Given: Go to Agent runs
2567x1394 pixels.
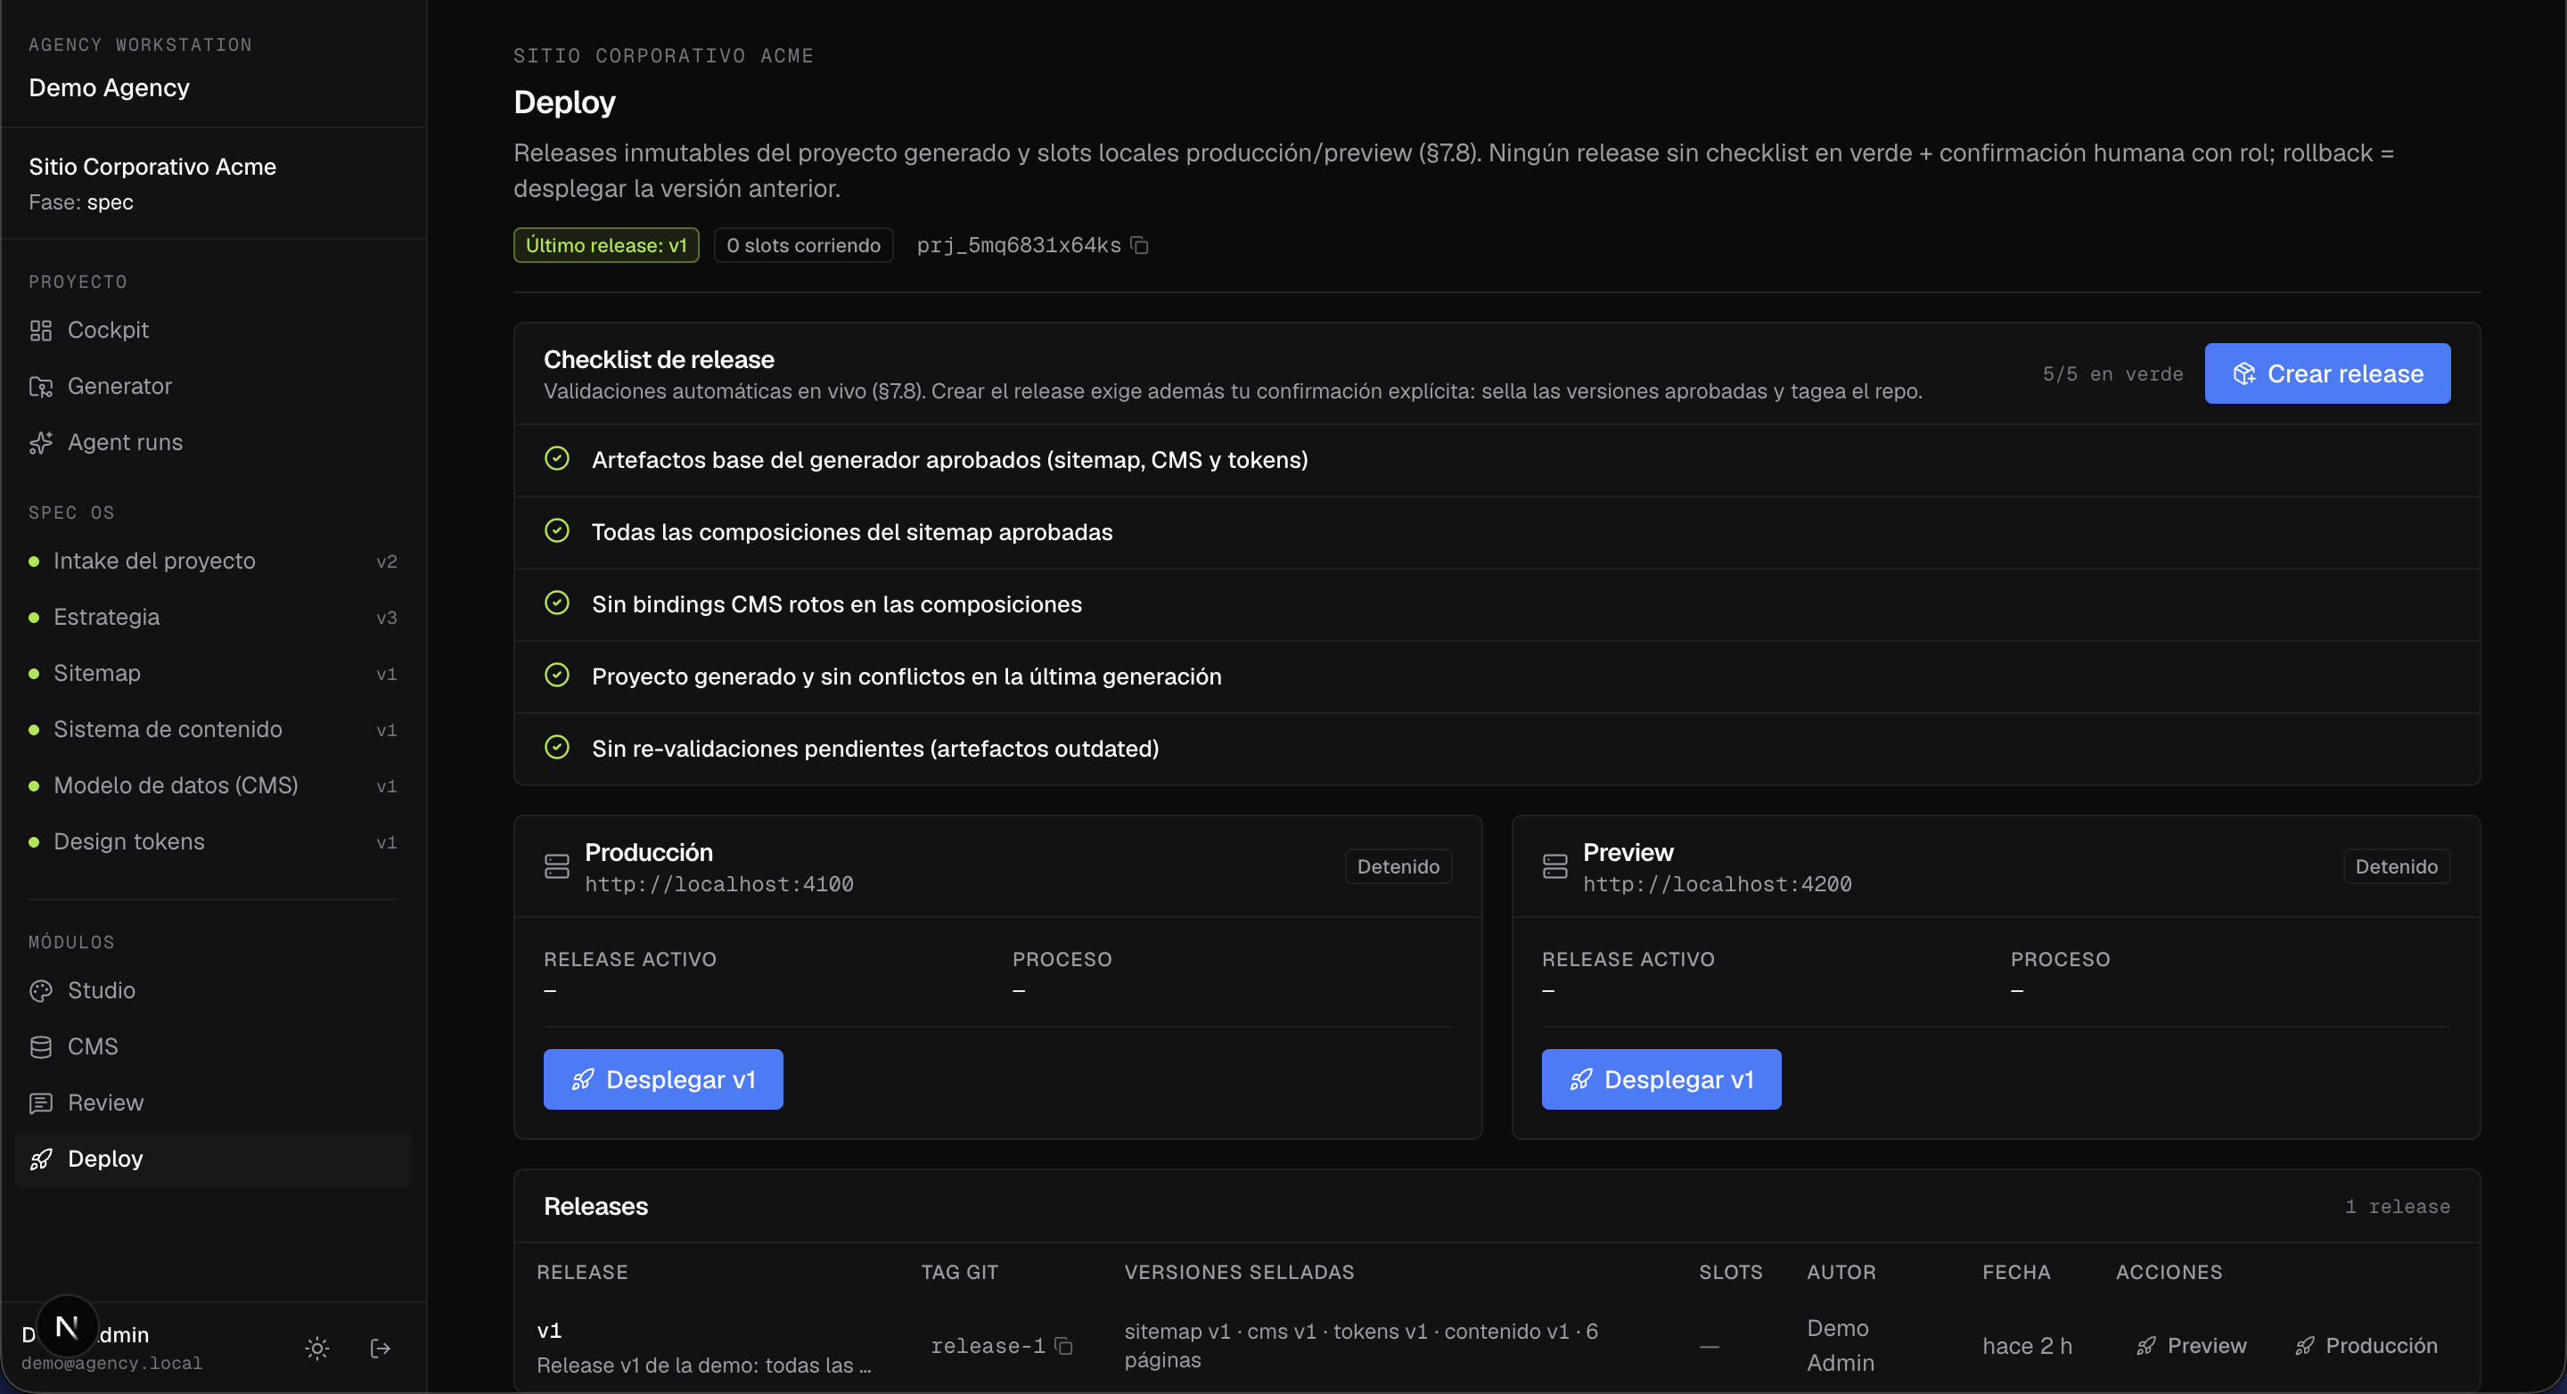Looking at the screenshot, I should point(212,442).
